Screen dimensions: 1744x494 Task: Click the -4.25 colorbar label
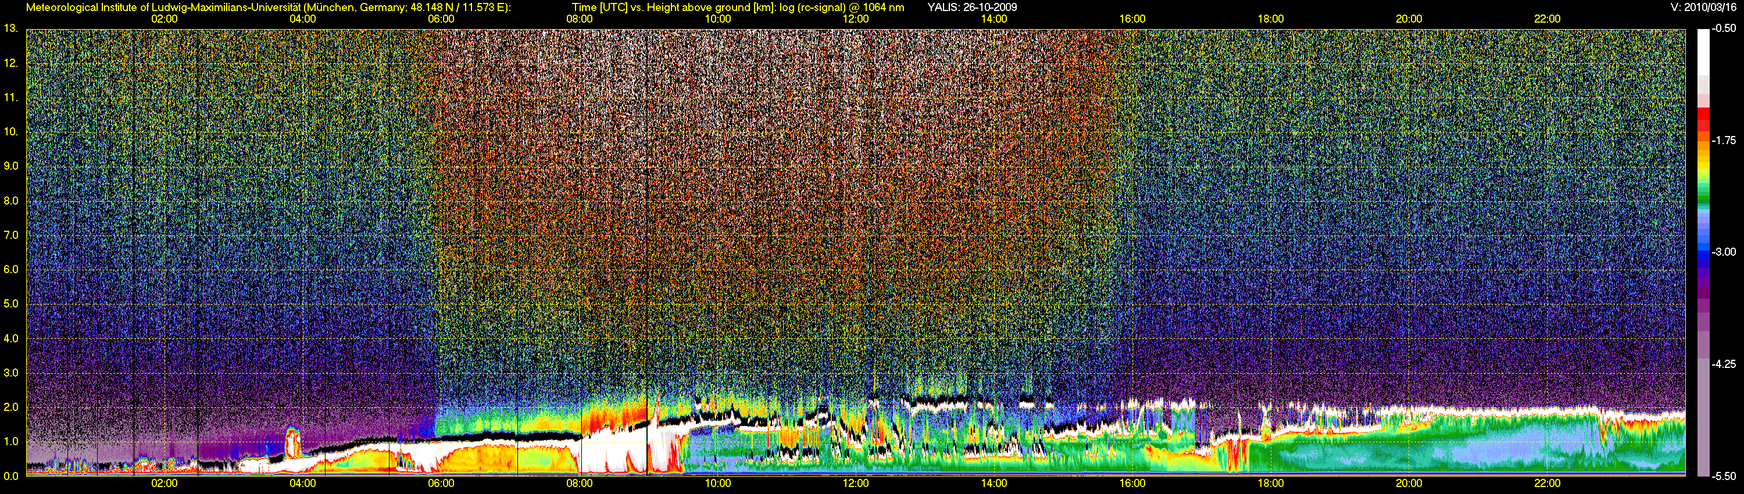[x=1724, y=364]
